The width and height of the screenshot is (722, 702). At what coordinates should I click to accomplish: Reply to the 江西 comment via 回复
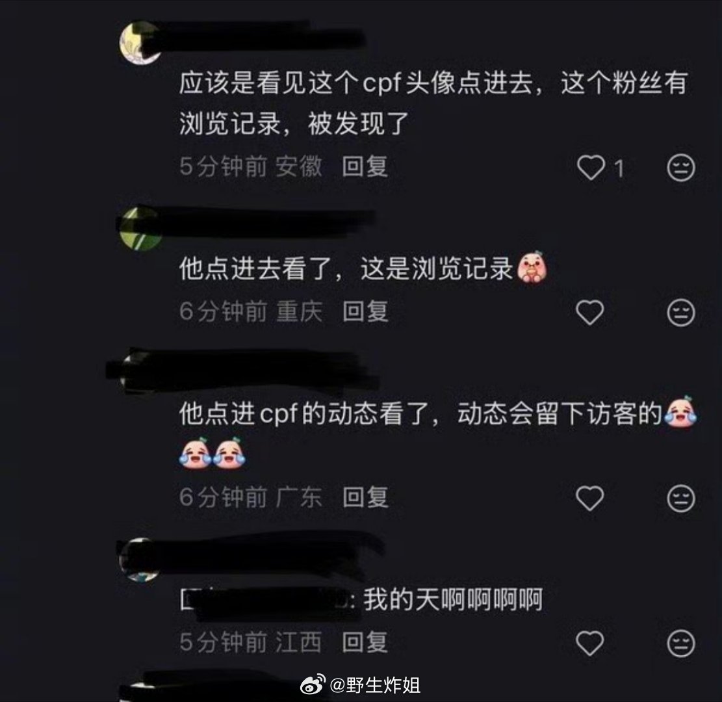click(x=365, y=642)
